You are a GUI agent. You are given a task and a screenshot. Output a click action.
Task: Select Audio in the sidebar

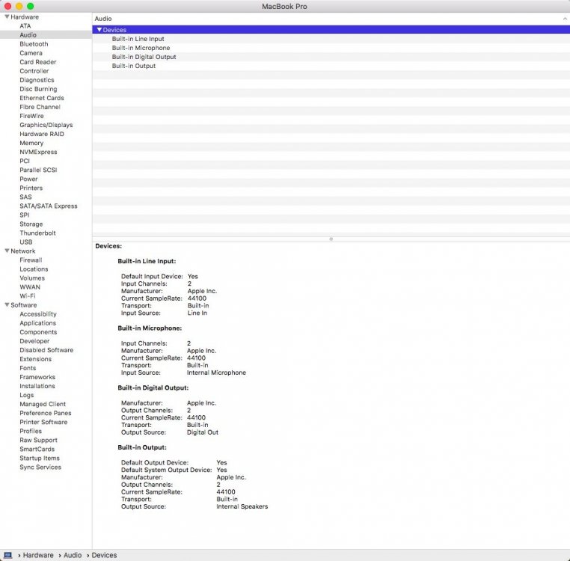pyautogui.click(x=28, y=35)
